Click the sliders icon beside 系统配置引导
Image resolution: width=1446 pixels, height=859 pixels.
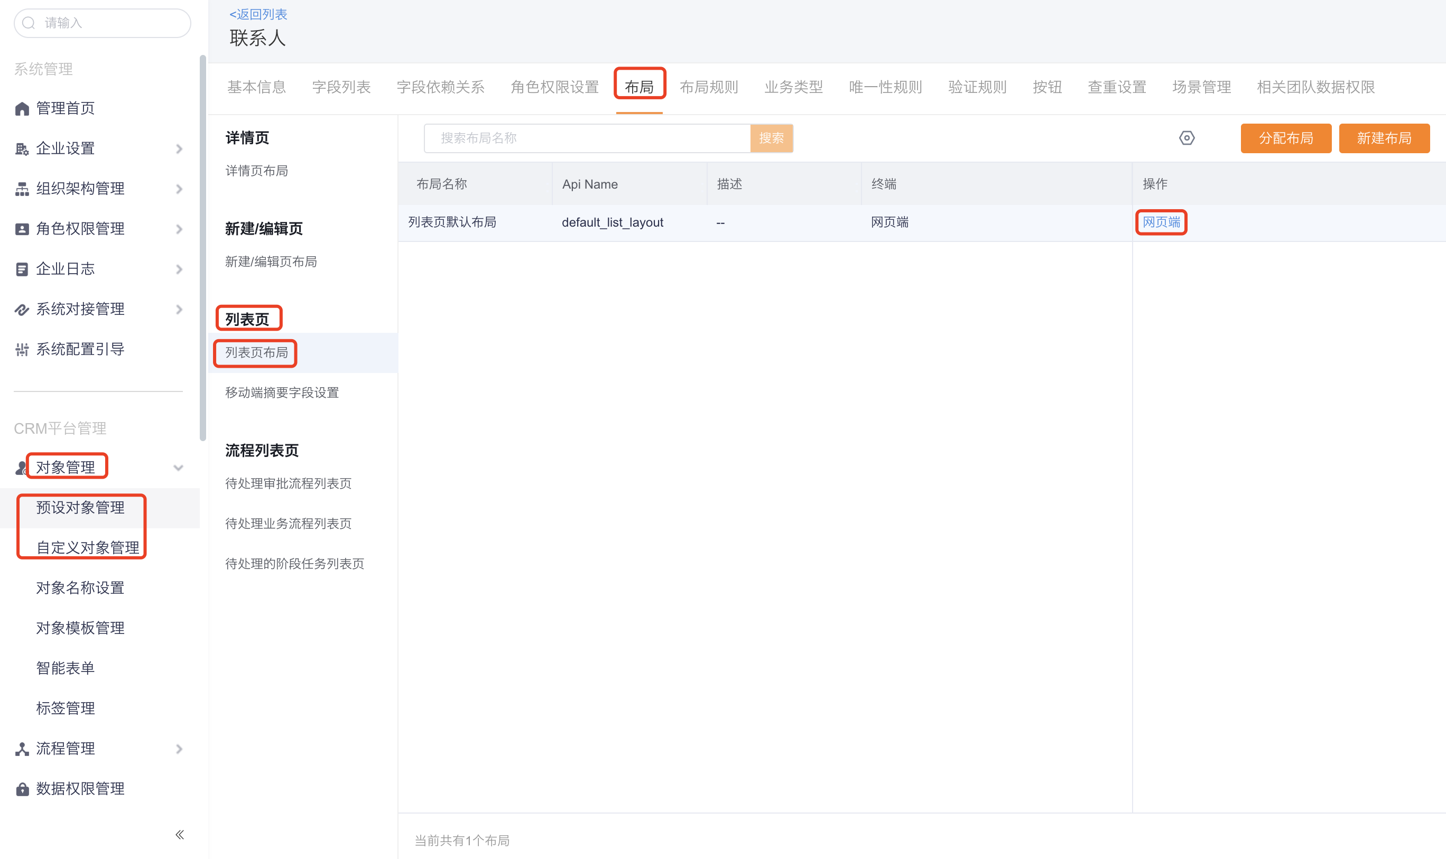point(22,350)
